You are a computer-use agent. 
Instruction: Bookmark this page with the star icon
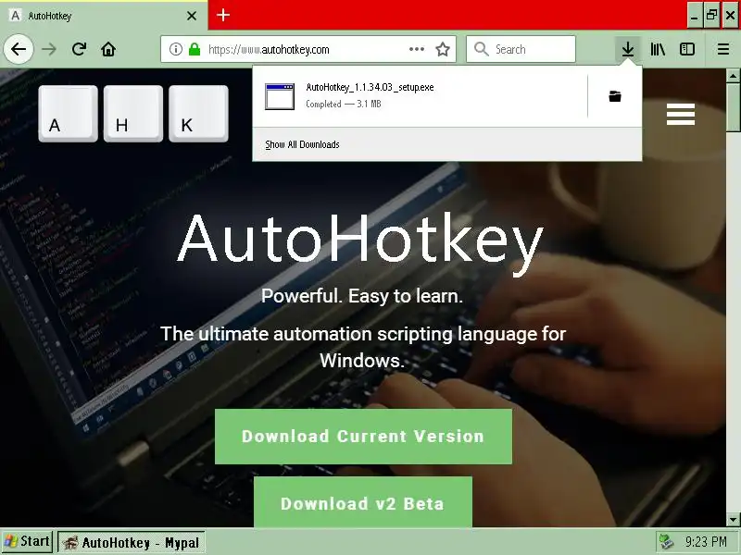click(443, 49)
